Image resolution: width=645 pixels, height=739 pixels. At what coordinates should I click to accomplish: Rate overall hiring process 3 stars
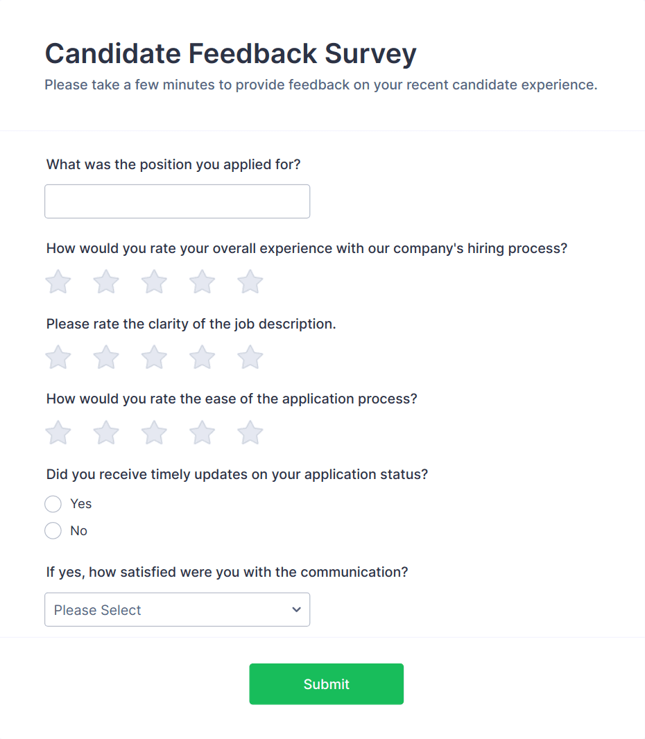coord(153,281)
